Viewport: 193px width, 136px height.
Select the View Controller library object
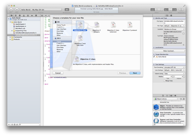(x=169, y=114)
